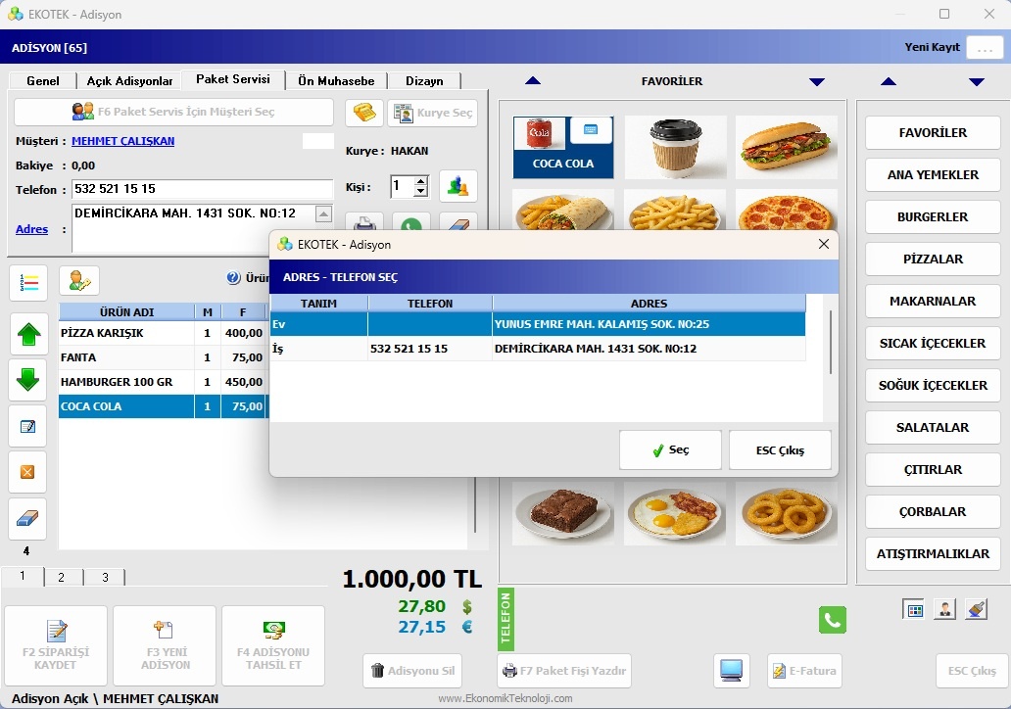
Task: Open customer link MEHMET ÇALIŞKAN
Action: click(123, 141)
